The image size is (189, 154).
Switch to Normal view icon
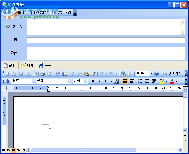point(4,150)
